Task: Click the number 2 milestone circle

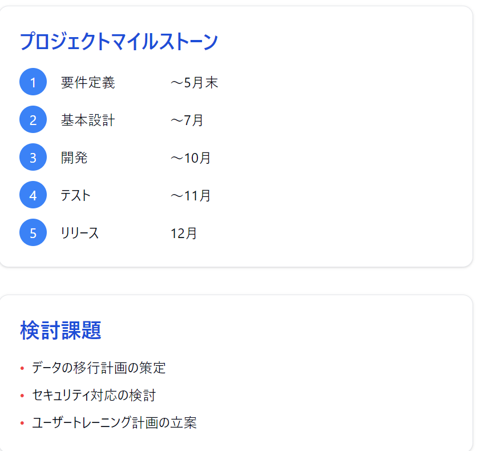Action: [33, 120]
